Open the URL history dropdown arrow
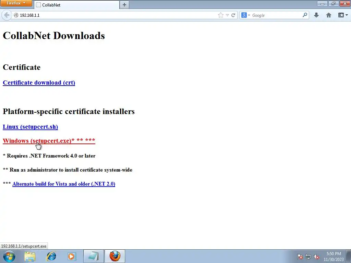This screenshot has height=263, width=351. point(227,15)
